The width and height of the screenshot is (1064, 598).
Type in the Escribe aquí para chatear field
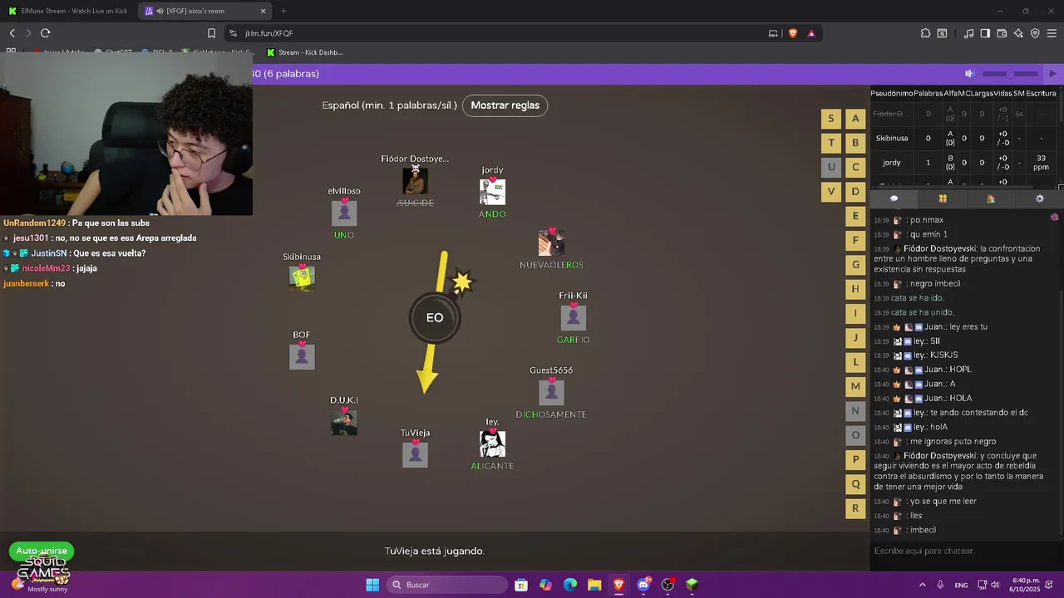[x=966, y=551]
